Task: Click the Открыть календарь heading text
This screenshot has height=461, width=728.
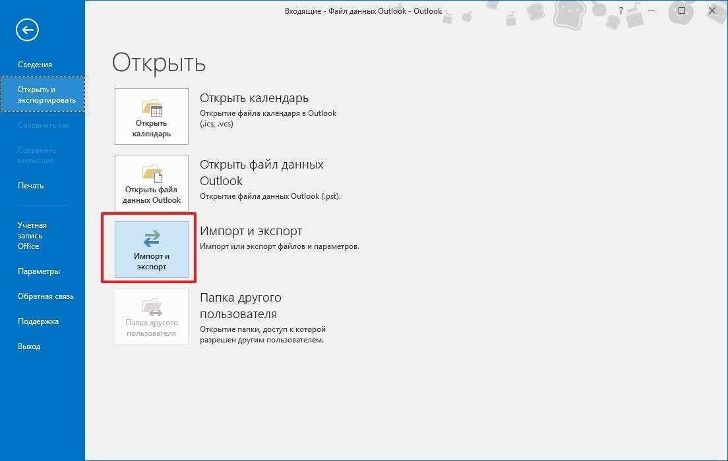Action: (255, 97)
